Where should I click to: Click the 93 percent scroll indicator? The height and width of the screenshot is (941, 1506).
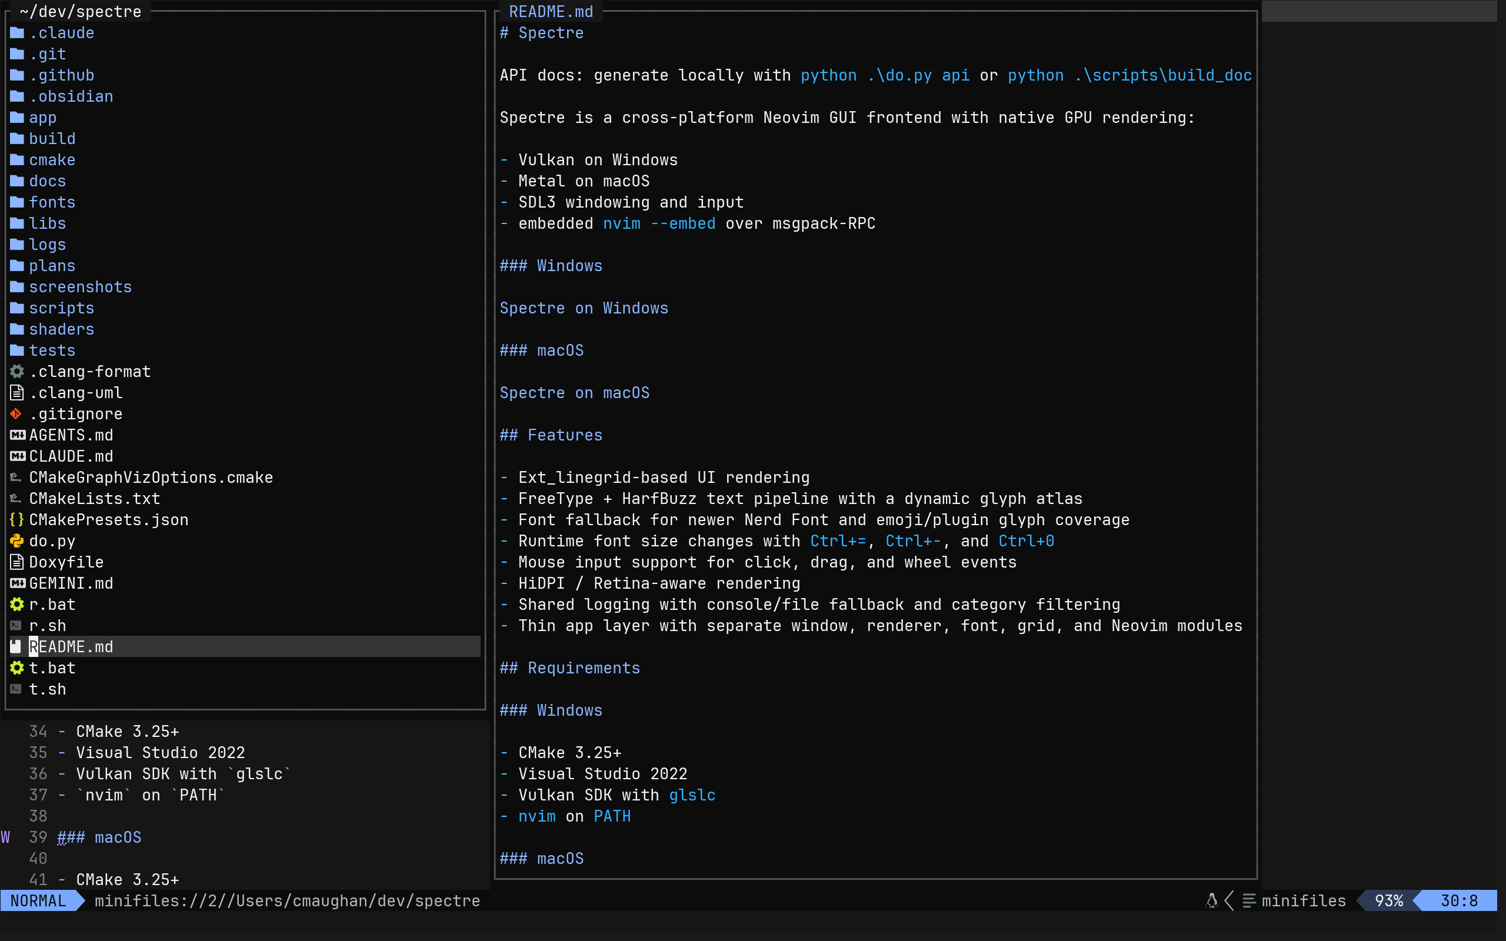1388,900
